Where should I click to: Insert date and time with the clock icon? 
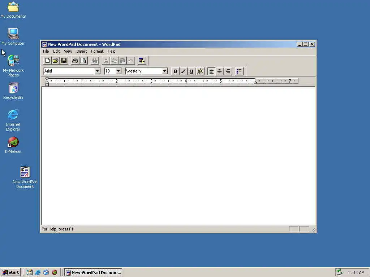142,61
